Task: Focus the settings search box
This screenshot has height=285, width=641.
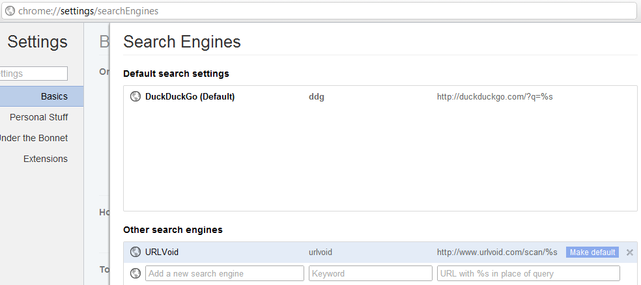Action: [34, 74]
